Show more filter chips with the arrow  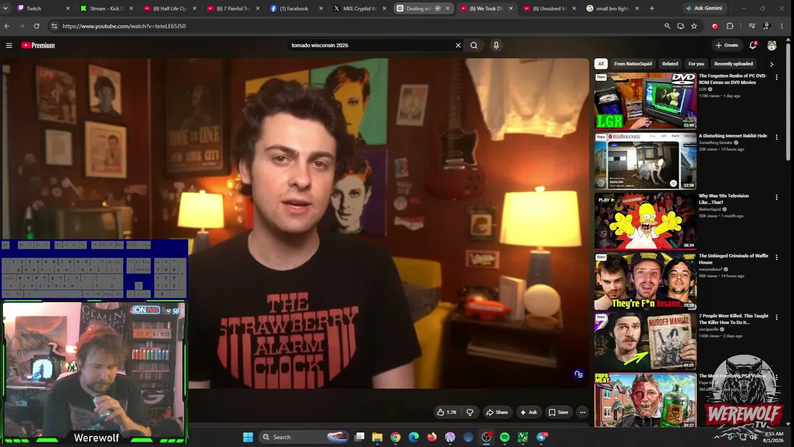[772, 64]
